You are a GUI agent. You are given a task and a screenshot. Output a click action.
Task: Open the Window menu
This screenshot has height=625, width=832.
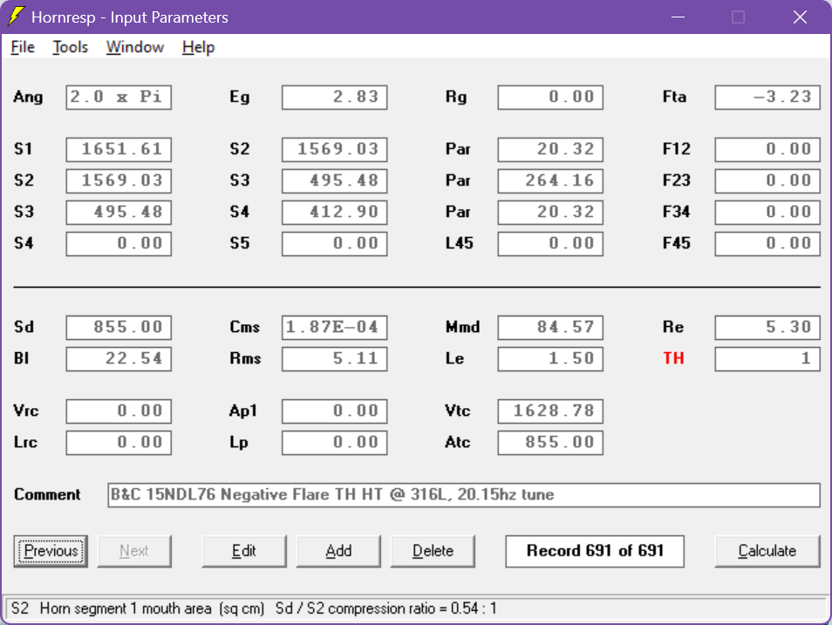tap(135, 47)
